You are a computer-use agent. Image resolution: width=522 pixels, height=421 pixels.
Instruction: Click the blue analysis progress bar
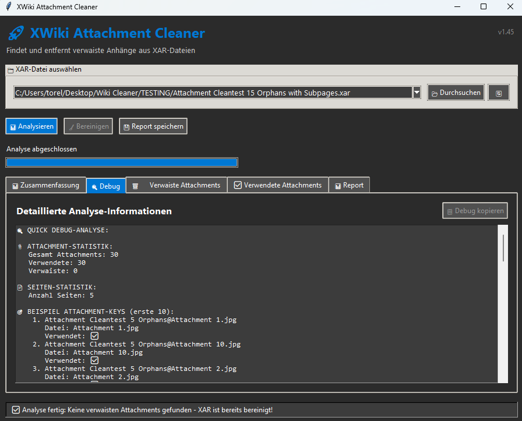[122, 162]
